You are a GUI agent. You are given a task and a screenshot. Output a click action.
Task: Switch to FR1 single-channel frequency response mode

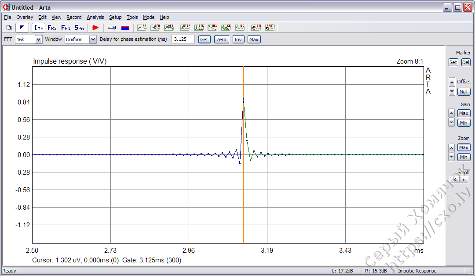pyautogui.click(x=66, y=27)
